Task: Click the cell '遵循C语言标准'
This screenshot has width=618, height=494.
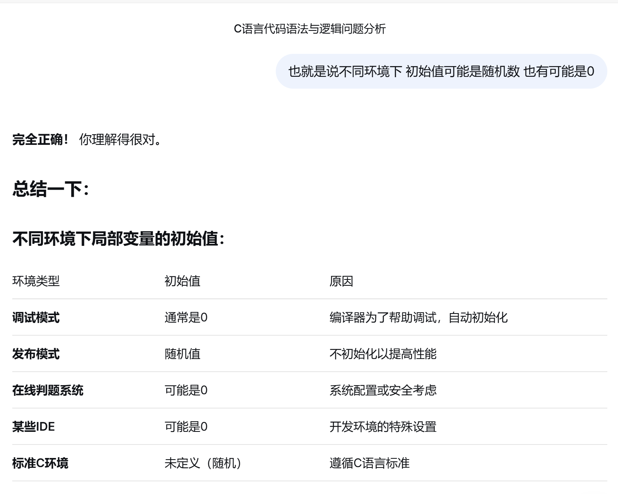Action: (x=370, y=463)
